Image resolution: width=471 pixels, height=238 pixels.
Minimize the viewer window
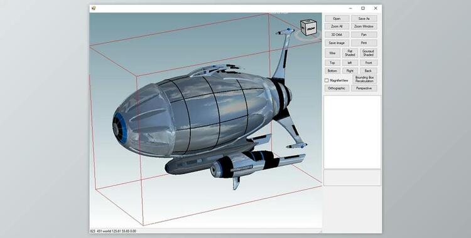(x=350, y=8)
